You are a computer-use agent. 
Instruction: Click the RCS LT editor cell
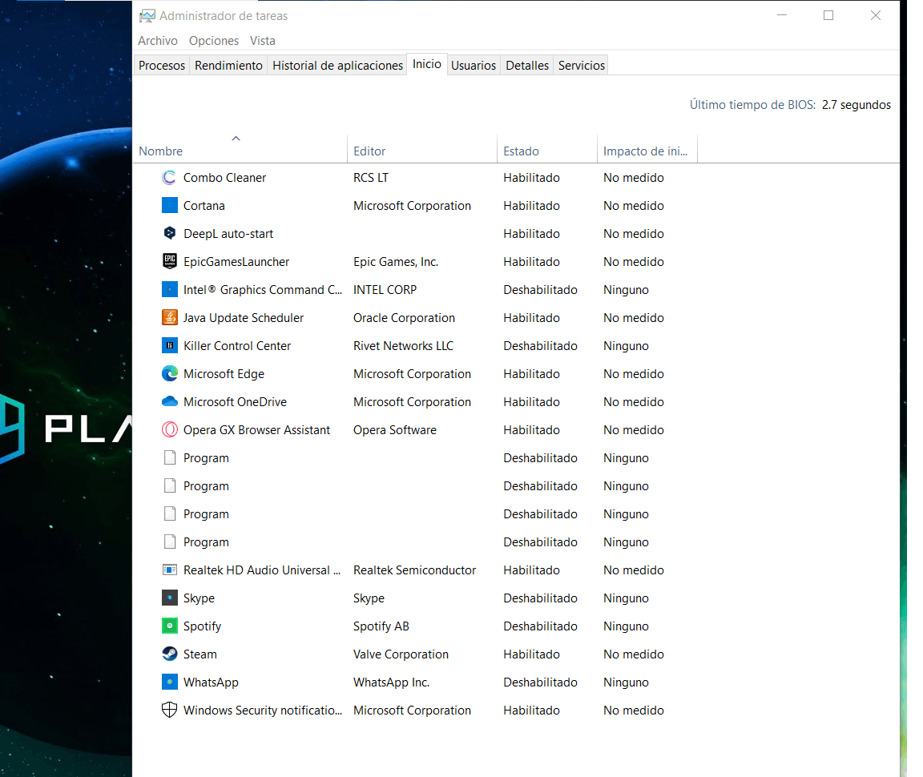371,178
